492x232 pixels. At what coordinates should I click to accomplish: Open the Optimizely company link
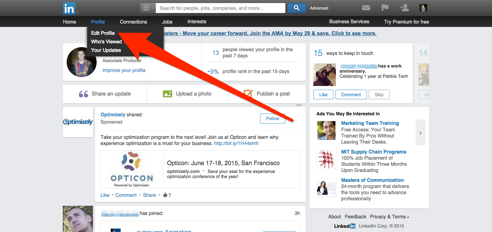(113, 115)
